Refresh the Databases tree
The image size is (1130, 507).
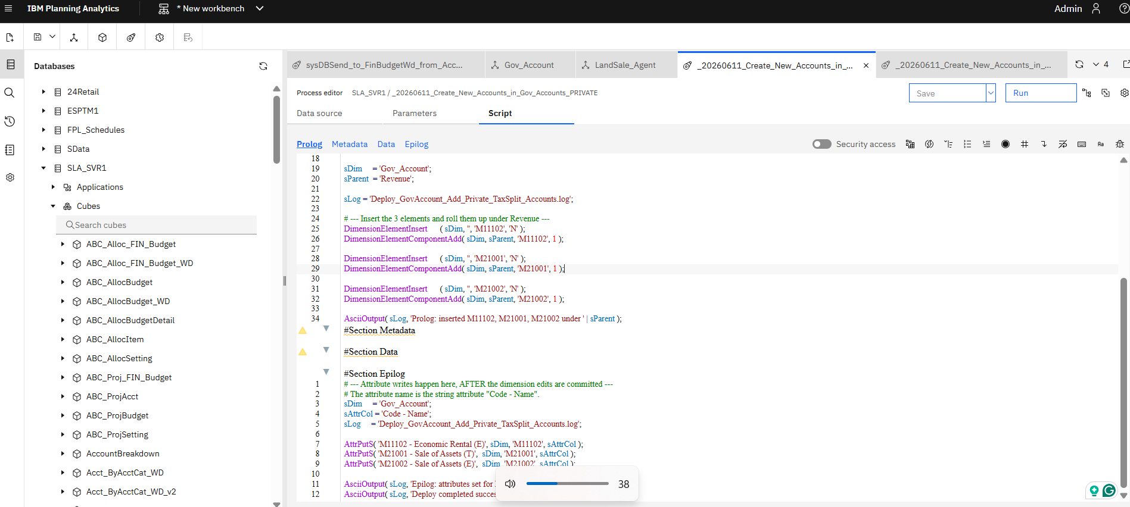[x=263, y=66]
